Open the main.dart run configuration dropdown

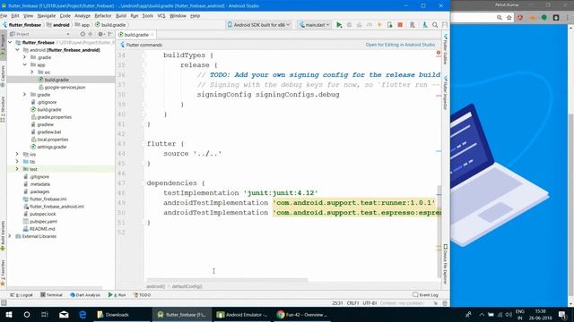point(315,25)
